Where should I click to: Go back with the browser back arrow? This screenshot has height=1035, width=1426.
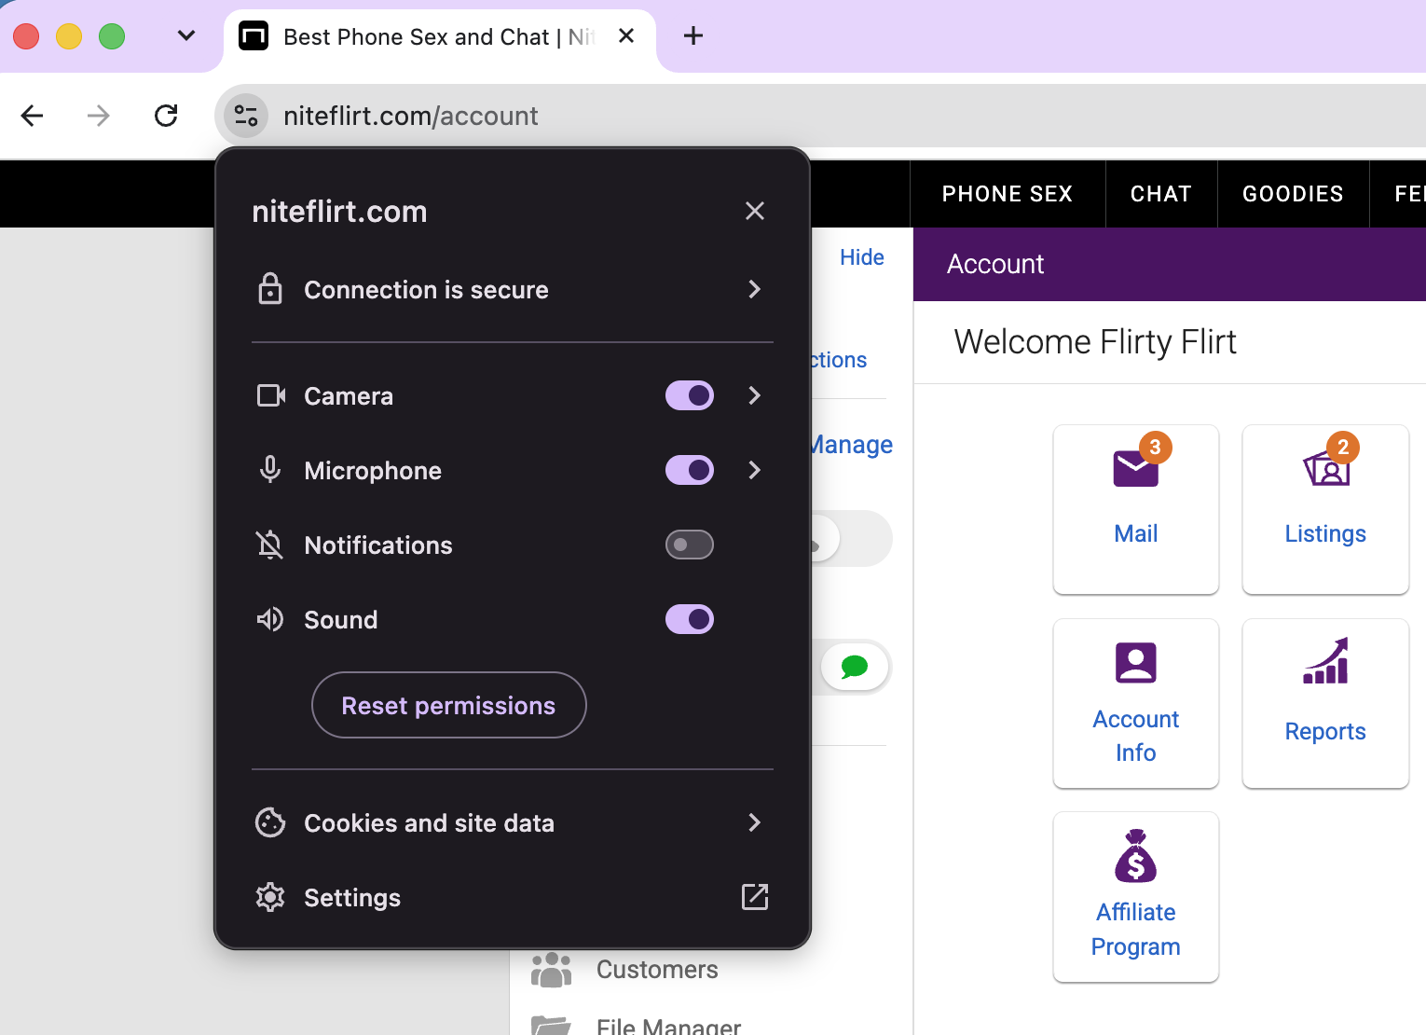pyautogui.click(x=33, y=116)
